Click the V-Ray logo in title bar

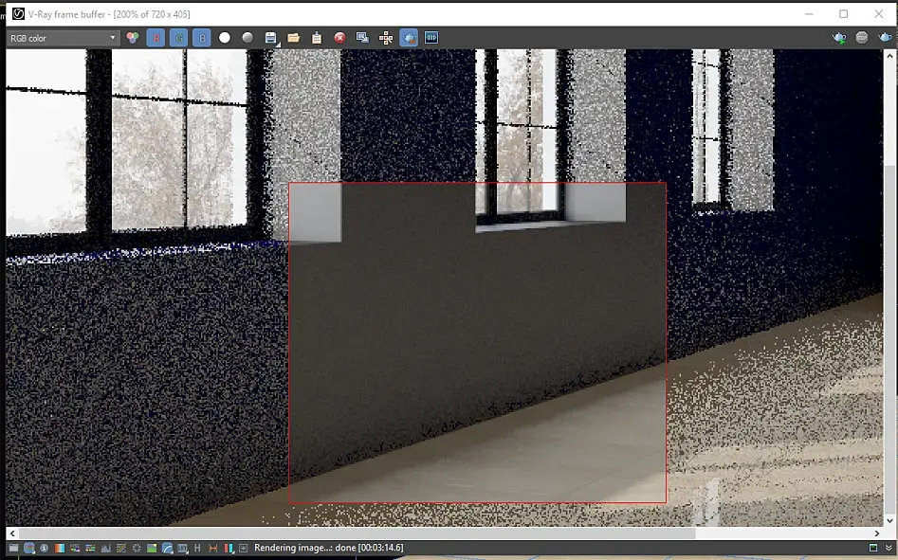(x=18, y=13)
